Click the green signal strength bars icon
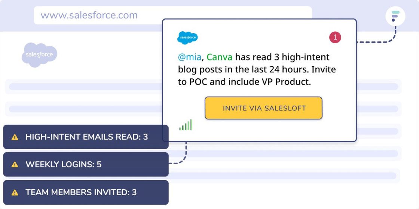 186,125
